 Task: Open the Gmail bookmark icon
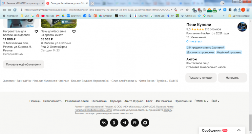point(58,16)
